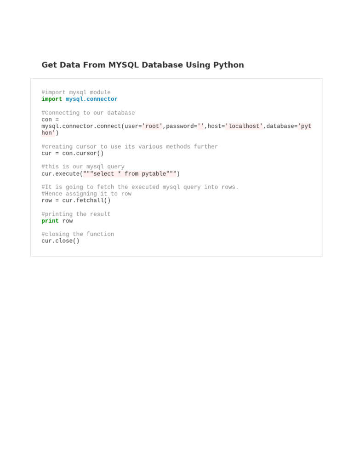The height and width of the screenshot is (471, 353).
Task: Click the '#this is our mysql query' comment
Action: [x=83, y=167]
